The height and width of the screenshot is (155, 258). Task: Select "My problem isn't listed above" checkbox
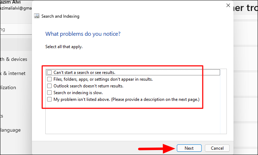pyautogui.click(x=49, y=99)
